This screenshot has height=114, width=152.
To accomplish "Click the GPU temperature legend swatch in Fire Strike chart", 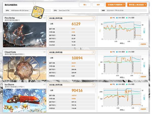I will click(117, 18).
